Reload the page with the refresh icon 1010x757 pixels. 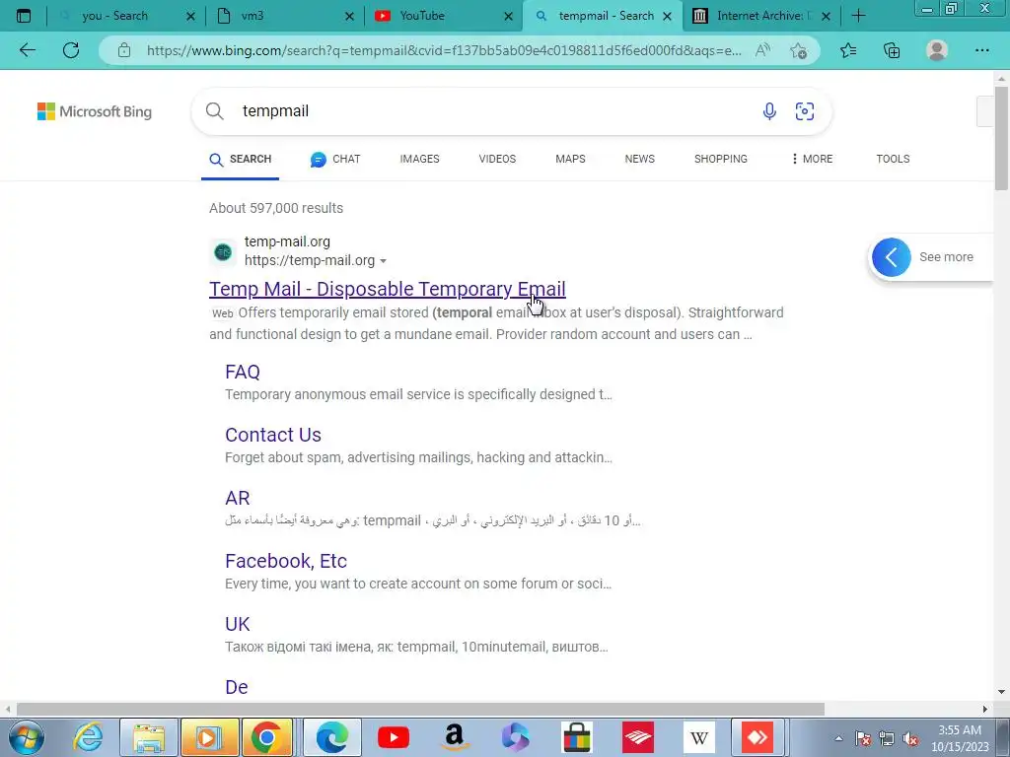point(71,50)
